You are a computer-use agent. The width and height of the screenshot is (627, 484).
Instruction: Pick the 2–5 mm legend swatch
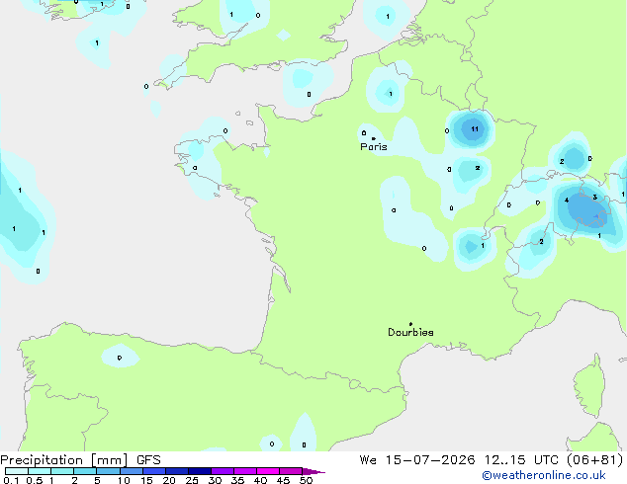(85, 471)
